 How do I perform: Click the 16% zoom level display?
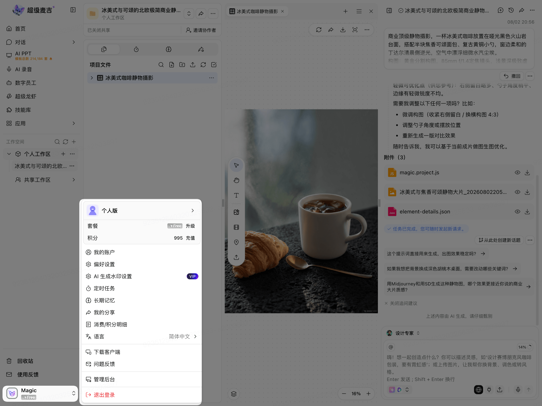tap(356, 394)
